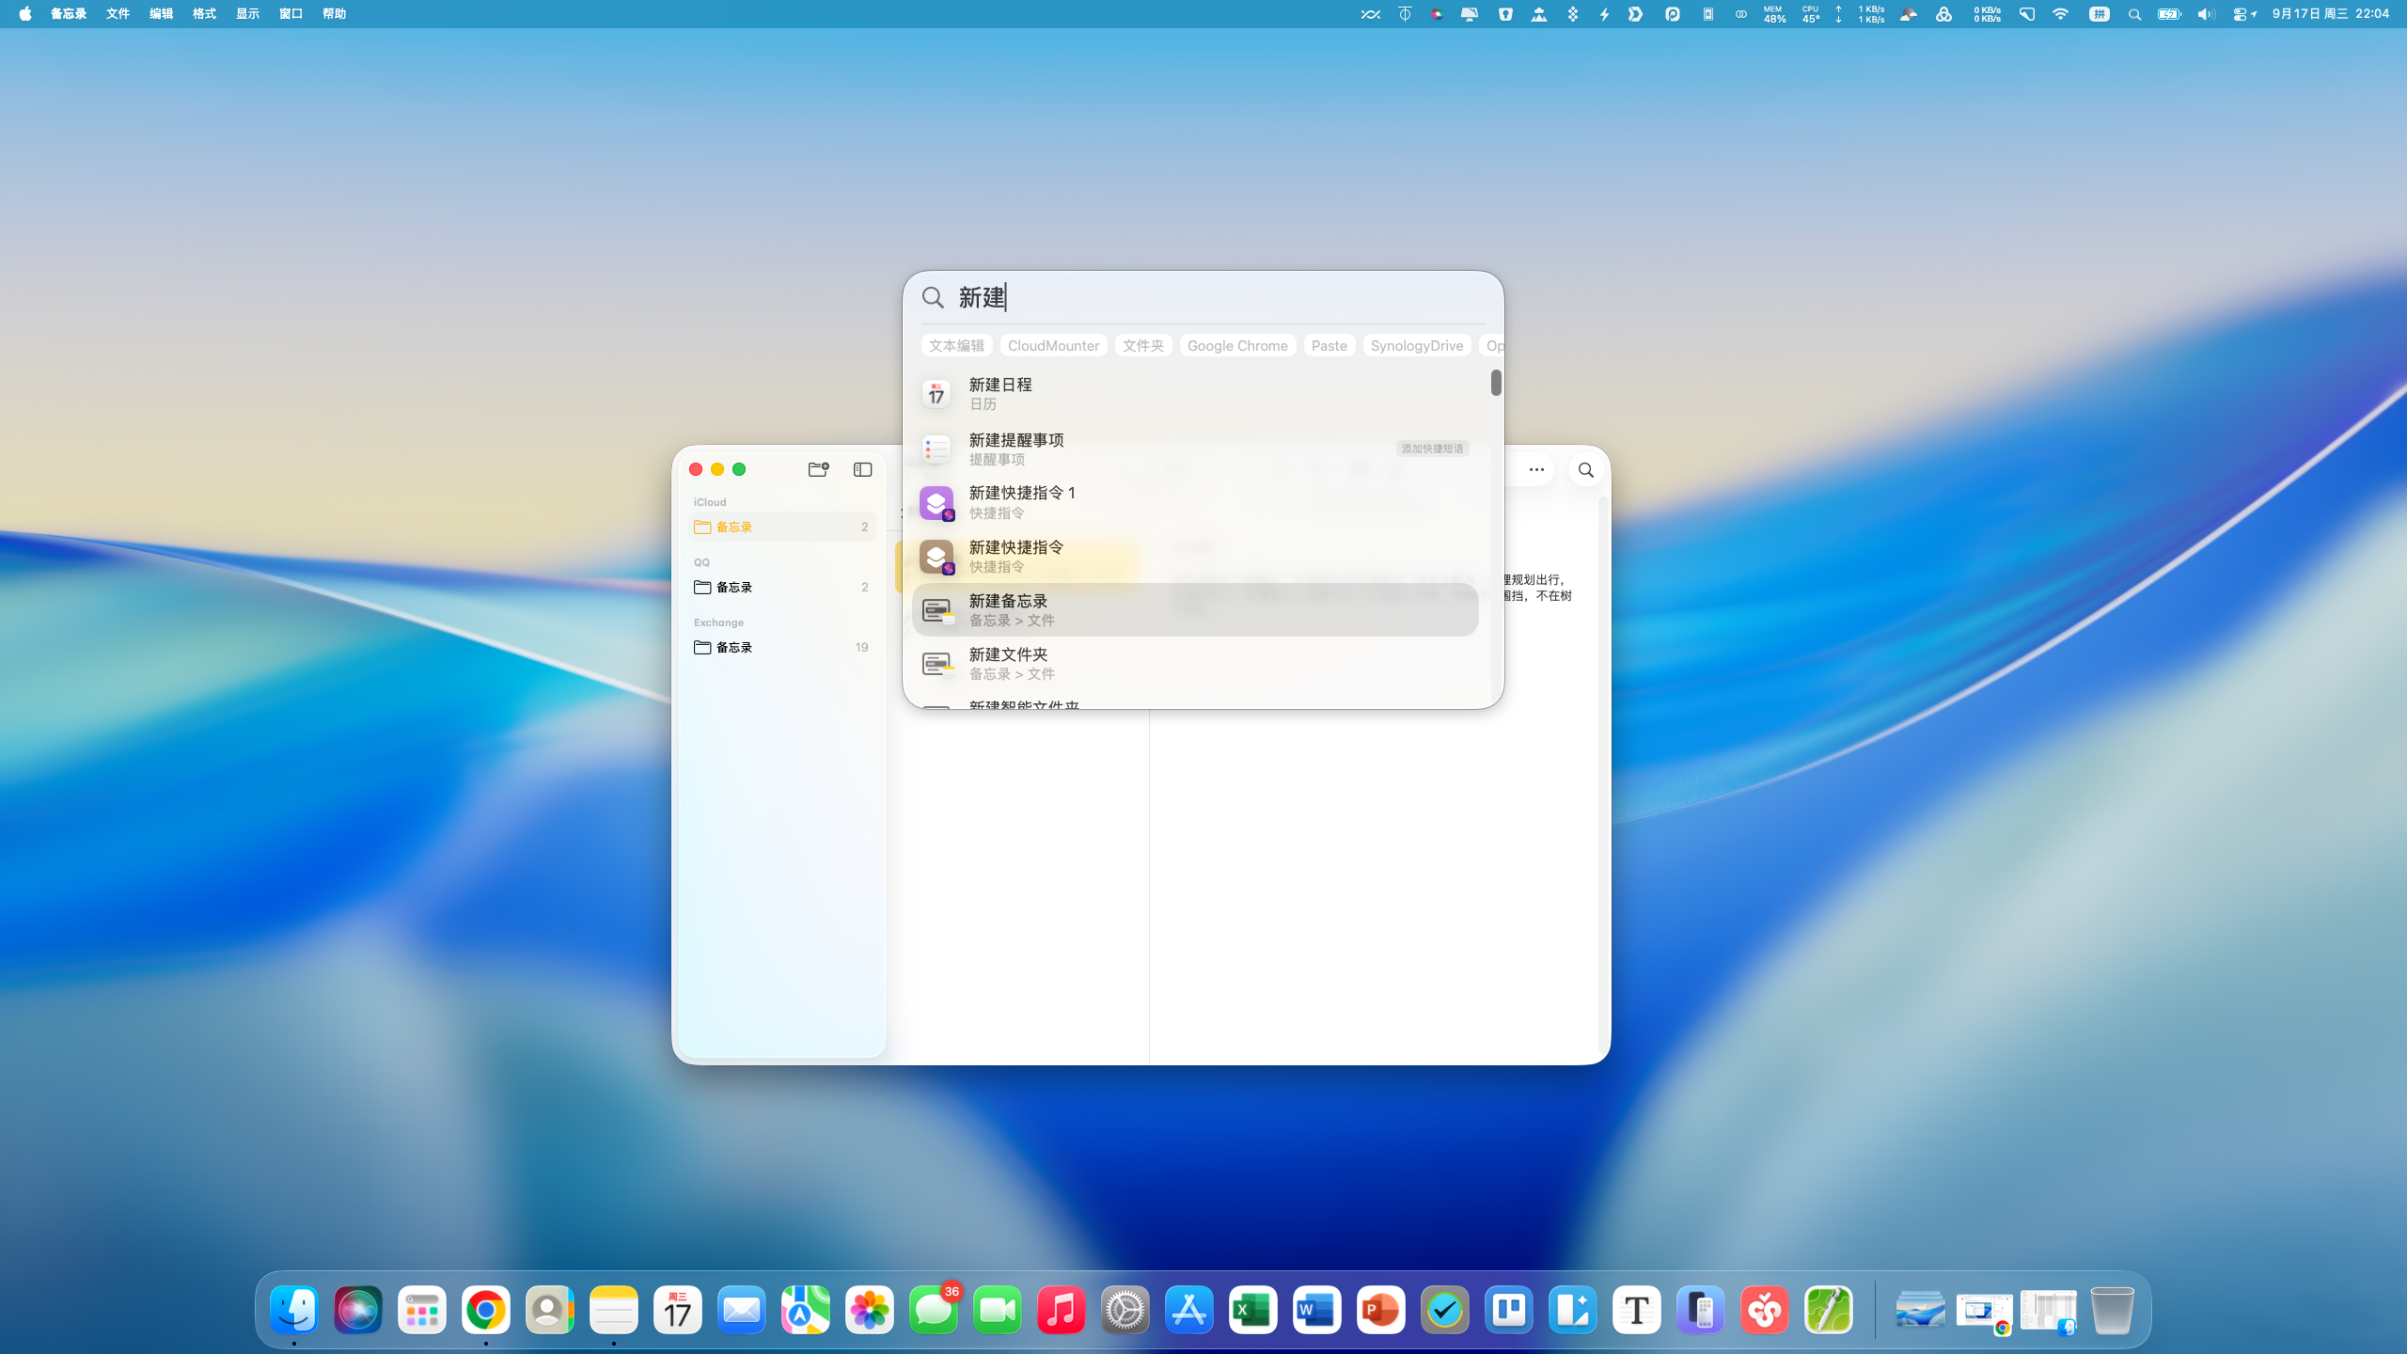Open the 显示 menu in menu bar
Screen dimensions: 2407x1354
(x=247, y=14)
